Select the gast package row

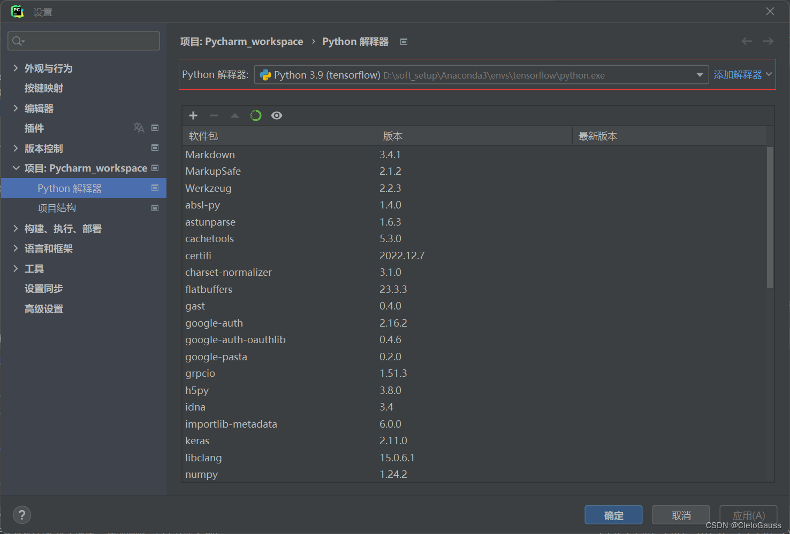pyautogui.click(x=474, y=306)
